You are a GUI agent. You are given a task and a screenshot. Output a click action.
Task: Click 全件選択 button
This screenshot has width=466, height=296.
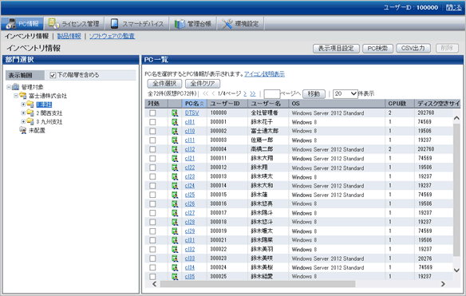coord(164,84)
